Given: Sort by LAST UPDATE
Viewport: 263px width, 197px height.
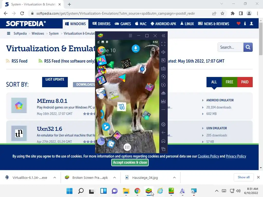Looking at the screenshot, I should [x=55, y=82].
